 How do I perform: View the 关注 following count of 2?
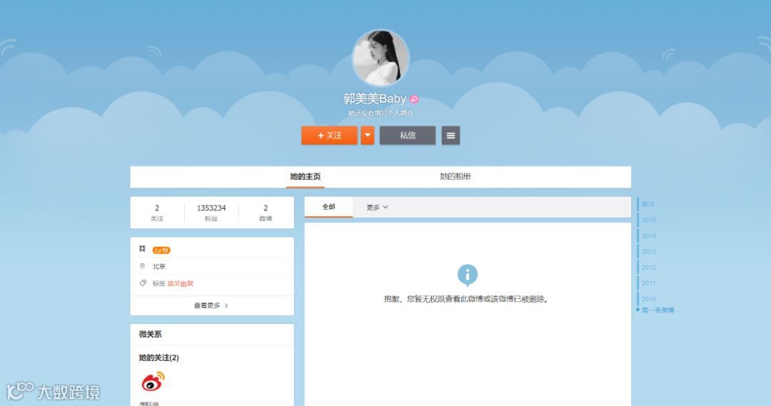[x=157, y=213]
